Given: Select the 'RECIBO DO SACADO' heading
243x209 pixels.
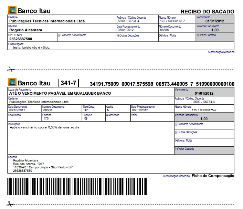Looking at the screenshot, I should [x=207, y=12].
